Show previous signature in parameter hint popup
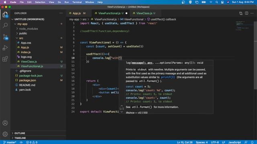The image size is (257, 144). coord(122,106)
